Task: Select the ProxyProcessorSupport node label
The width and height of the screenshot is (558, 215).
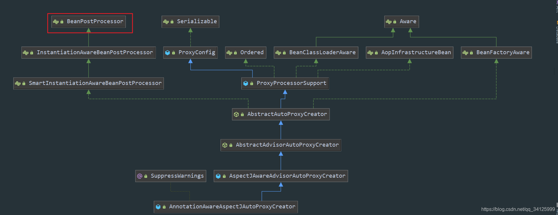Action: tap(292, 83)
